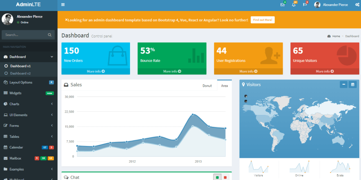Viewport: 361px width, 180px height.
Task: Click the bar chart icon on Bounce Rate
Action: pos(196,55)
